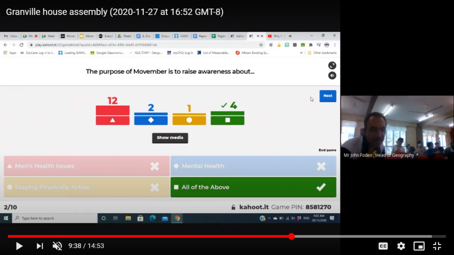Image resolution: width=454 pixels, height=255 pixels.
Task: Bookmark this page with the star icon
Action: pos(261,45)
